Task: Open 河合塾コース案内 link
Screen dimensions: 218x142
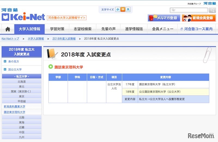Action: [196, 29]
